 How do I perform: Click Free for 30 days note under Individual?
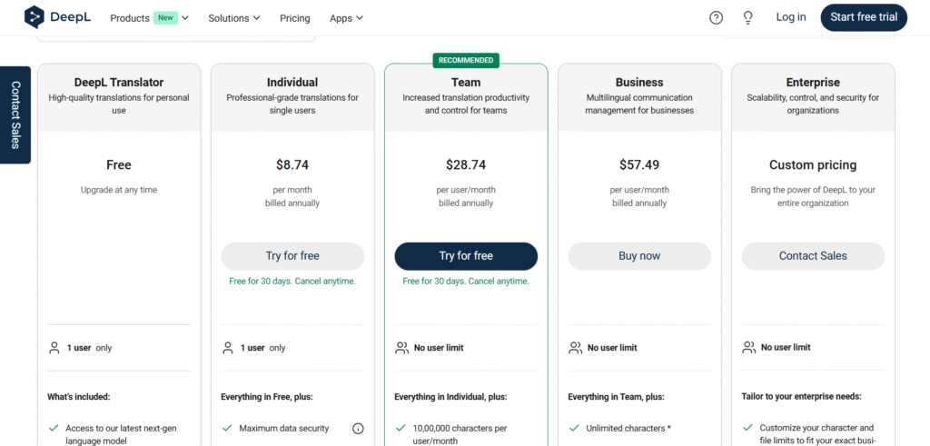click(292, 281)
